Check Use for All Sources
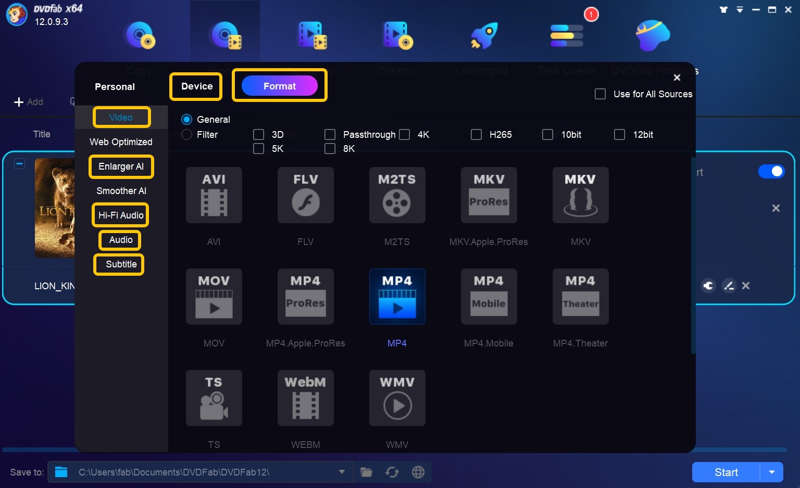 [600, 94]
